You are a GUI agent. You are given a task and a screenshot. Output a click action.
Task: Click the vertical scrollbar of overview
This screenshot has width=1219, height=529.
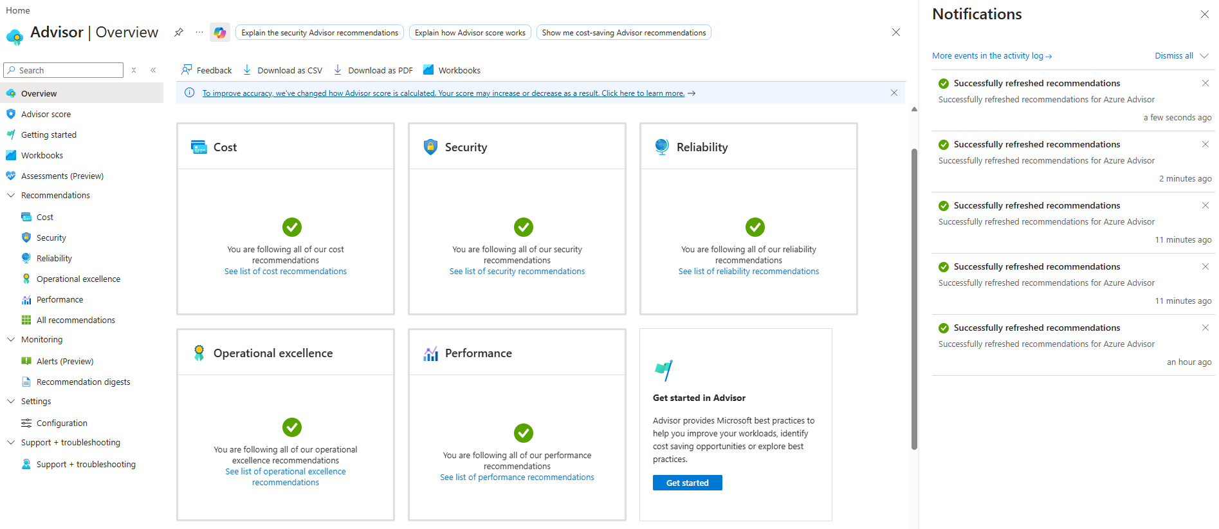[x=914, y=299]
